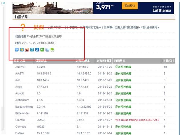
Task: Click ClamAV's Win.Trojan.MSShellcode detection result
Action: (x=137, y=120)
